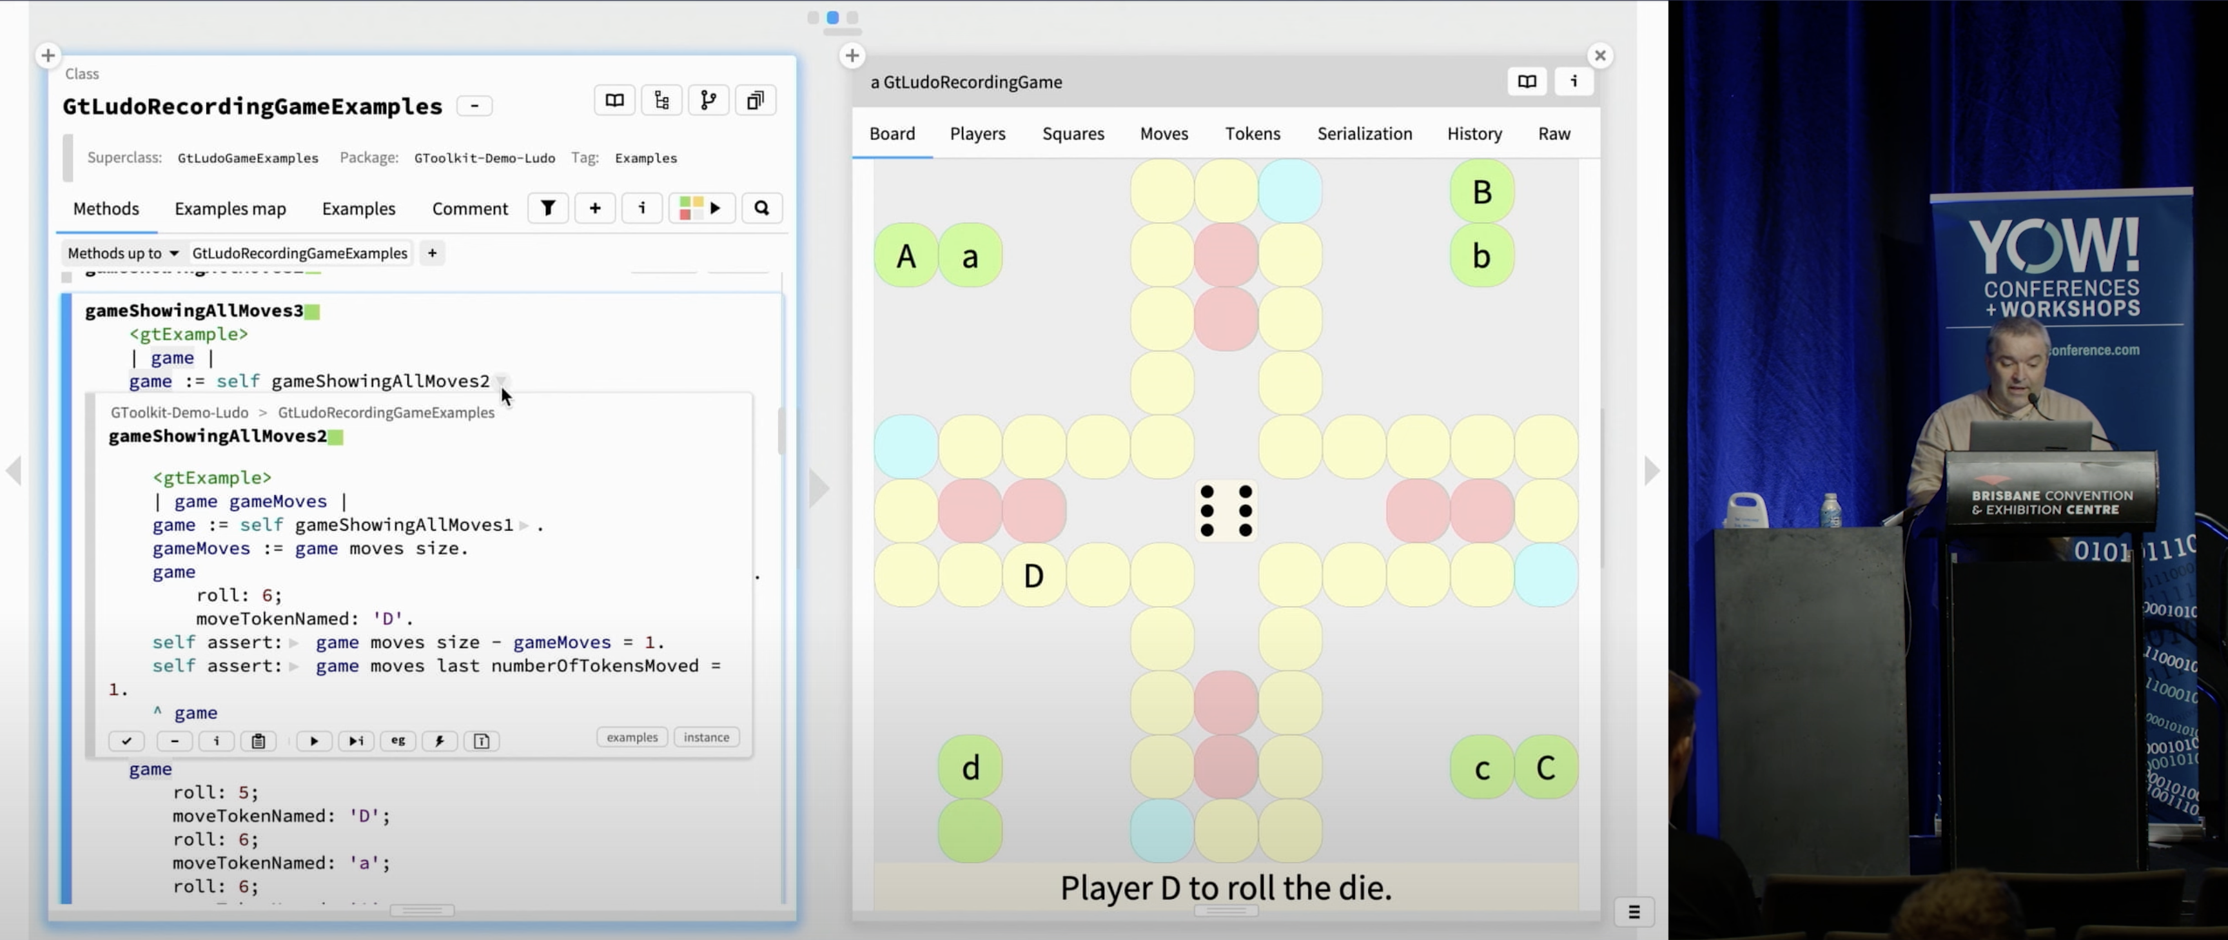Click the triangle between the two panes
The image size is (2228, 940).
coord(818,489)
